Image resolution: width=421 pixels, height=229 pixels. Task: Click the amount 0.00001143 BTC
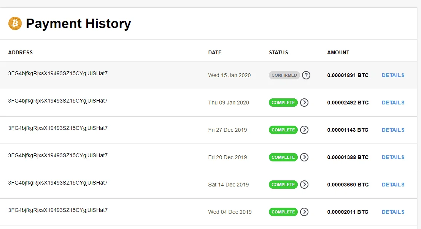click(x=348, y=130)
